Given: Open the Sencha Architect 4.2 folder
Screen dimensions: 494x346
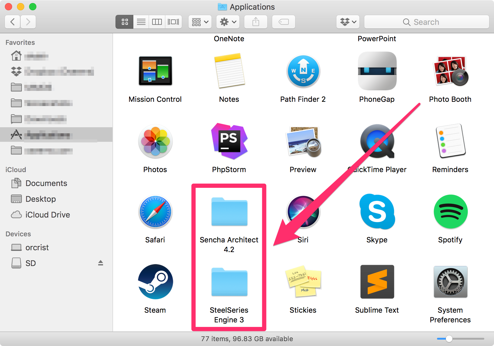Looking at the screenshot, I should (x=229, y=212).
